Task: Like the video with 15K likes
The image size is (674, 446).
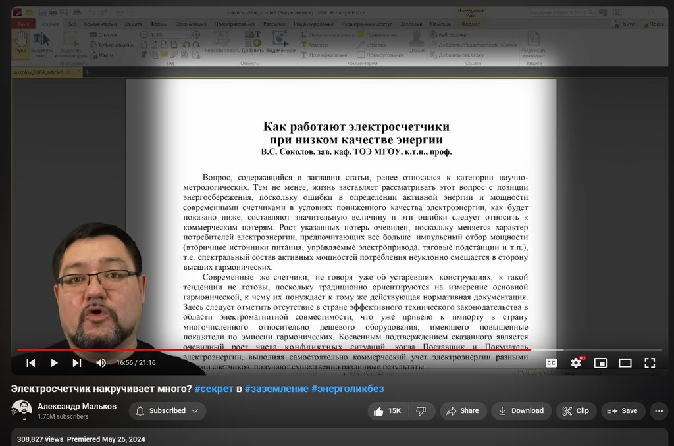Action: click(387, 410)
